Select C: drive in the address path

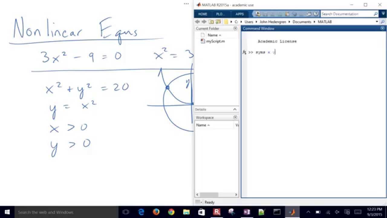(x=236, y=22)
